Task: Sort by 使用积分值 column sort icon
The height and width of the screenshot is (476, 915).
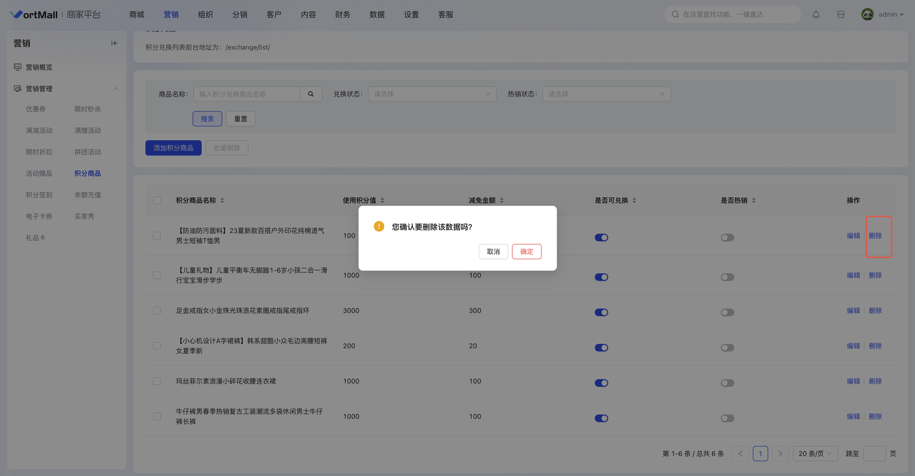Action: click(383, 200)
